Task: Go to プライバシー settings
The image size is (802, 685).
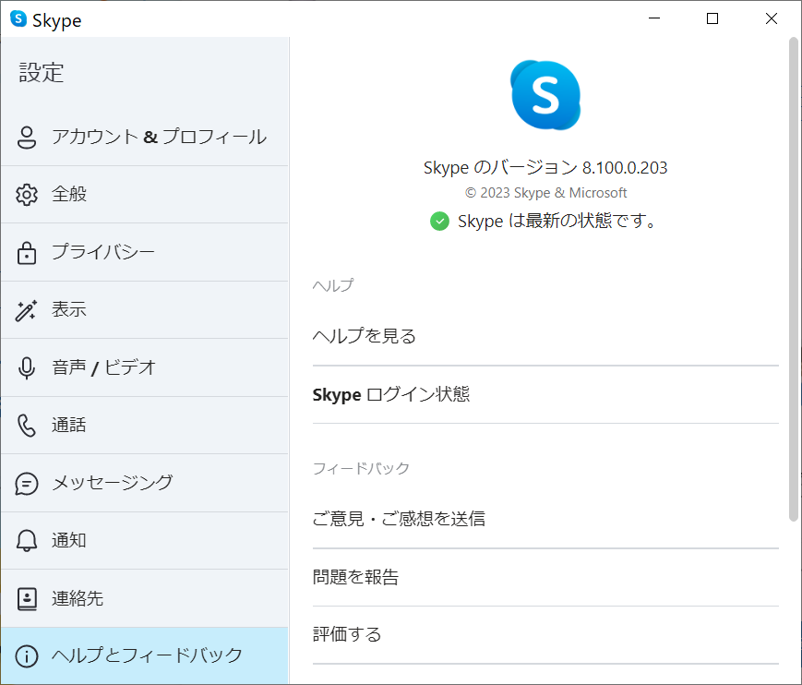Action: coord(145,252)
